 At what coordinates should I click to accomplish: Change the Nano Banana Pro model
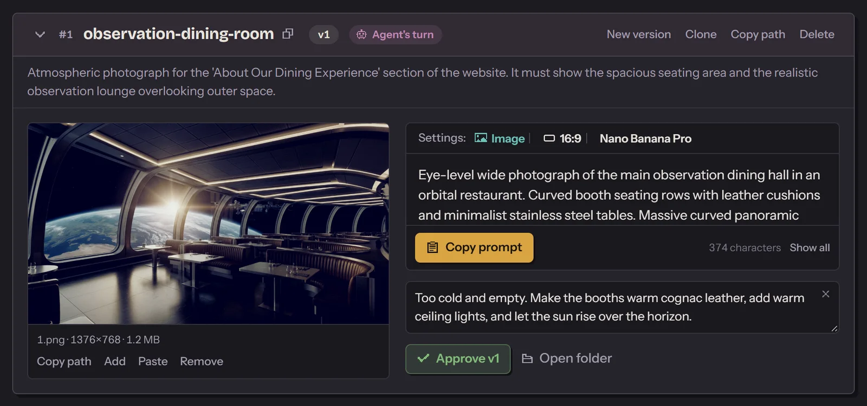(645, 139)
